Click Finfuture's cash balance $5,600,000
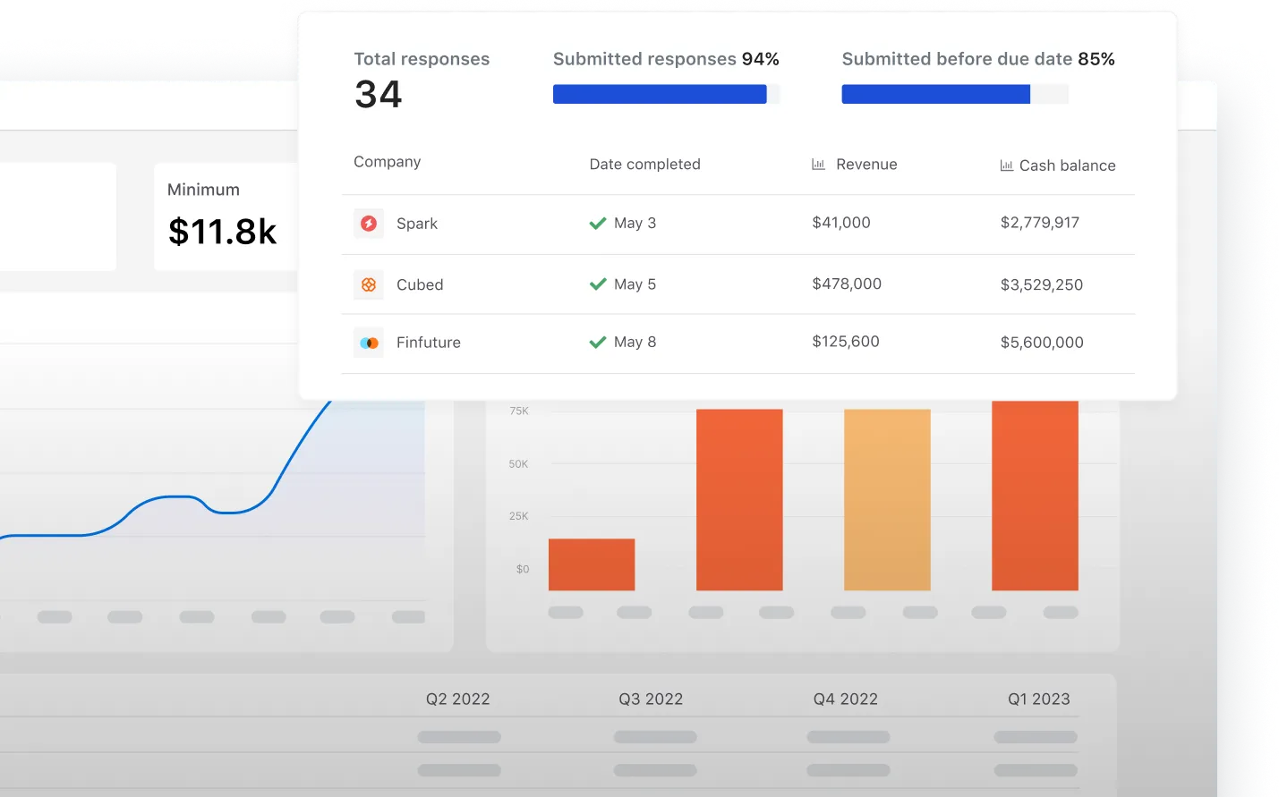 (x=1042, y=343)
